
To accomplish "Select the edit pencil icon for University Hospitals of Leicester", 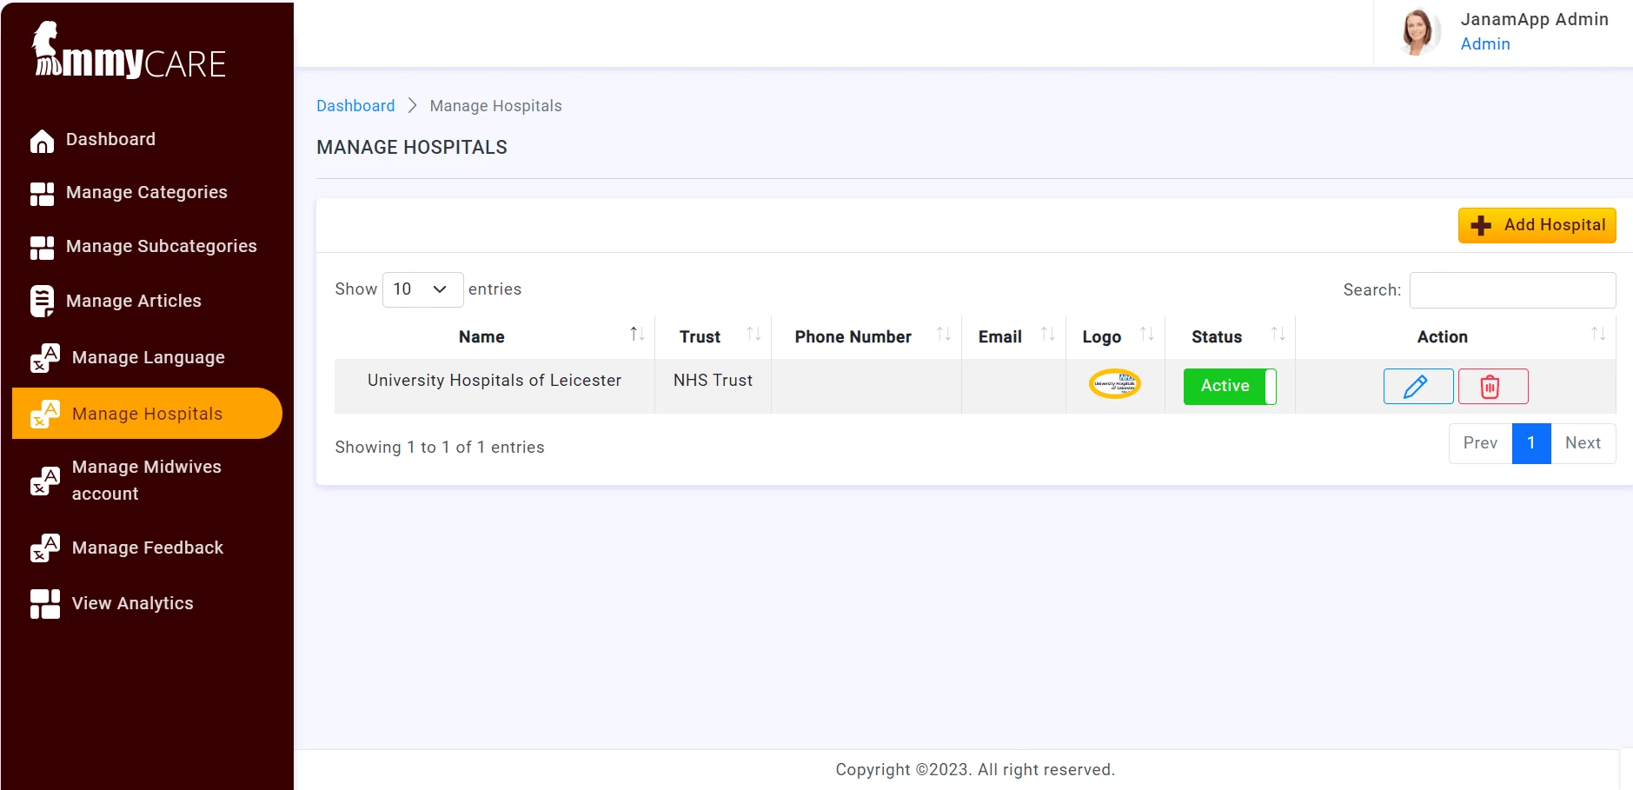I will pos(1417,386).
